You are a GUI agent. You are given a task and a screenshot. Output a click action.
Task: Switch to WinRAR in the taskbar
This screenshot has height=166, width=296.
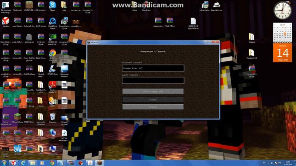click(71, 163)
